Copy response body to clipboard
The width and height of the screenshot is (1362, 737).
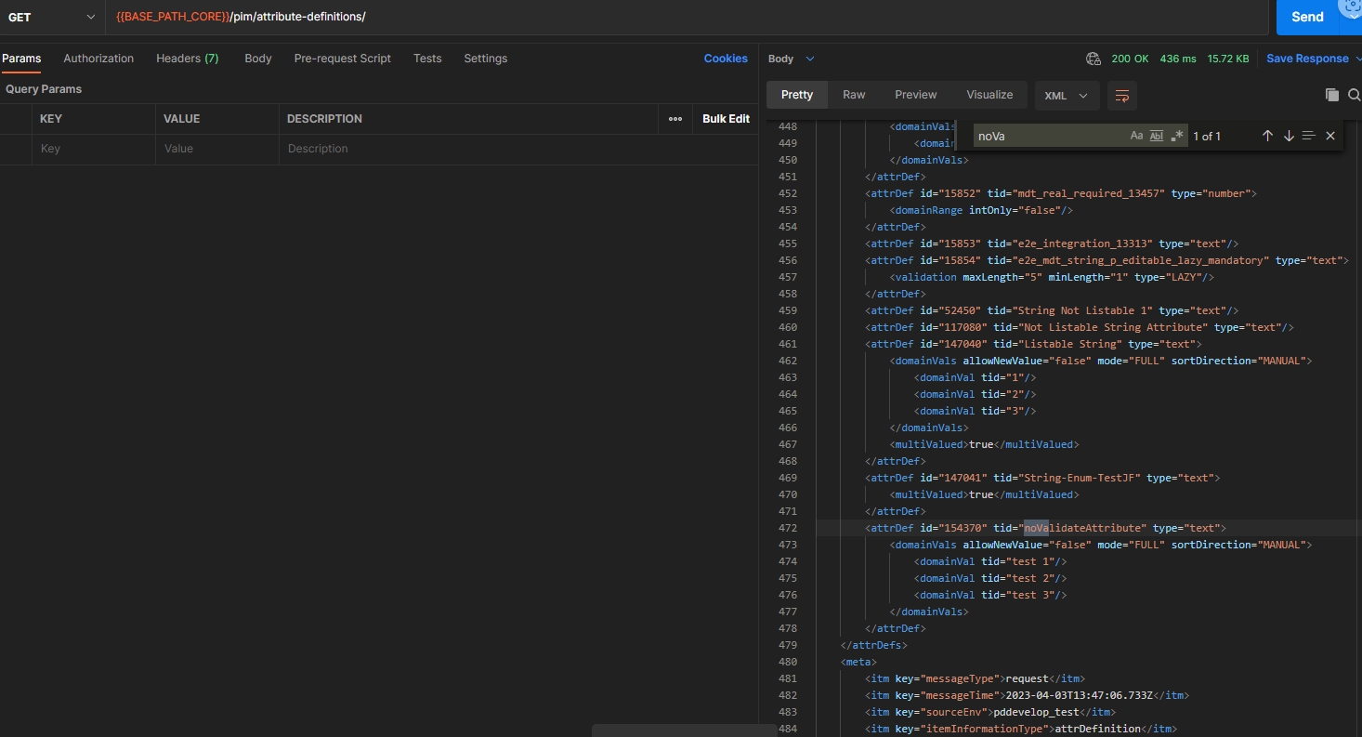(x=1331, y=95)
